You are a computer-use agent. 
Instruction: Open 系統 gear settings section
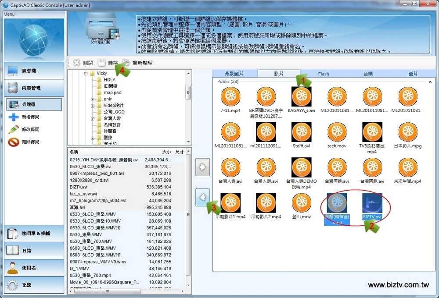[33, 285]
